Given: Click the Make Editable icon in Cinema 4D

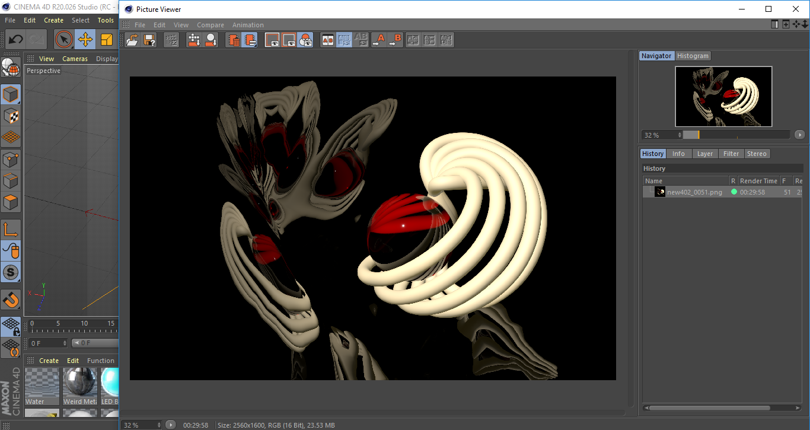Looking at the screenshot, I should pyautogui.click(x=11, y=68).
